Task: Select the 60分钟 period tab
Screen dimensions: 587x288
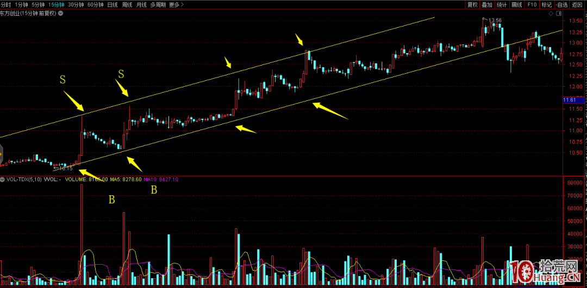Action: (95, 5)
